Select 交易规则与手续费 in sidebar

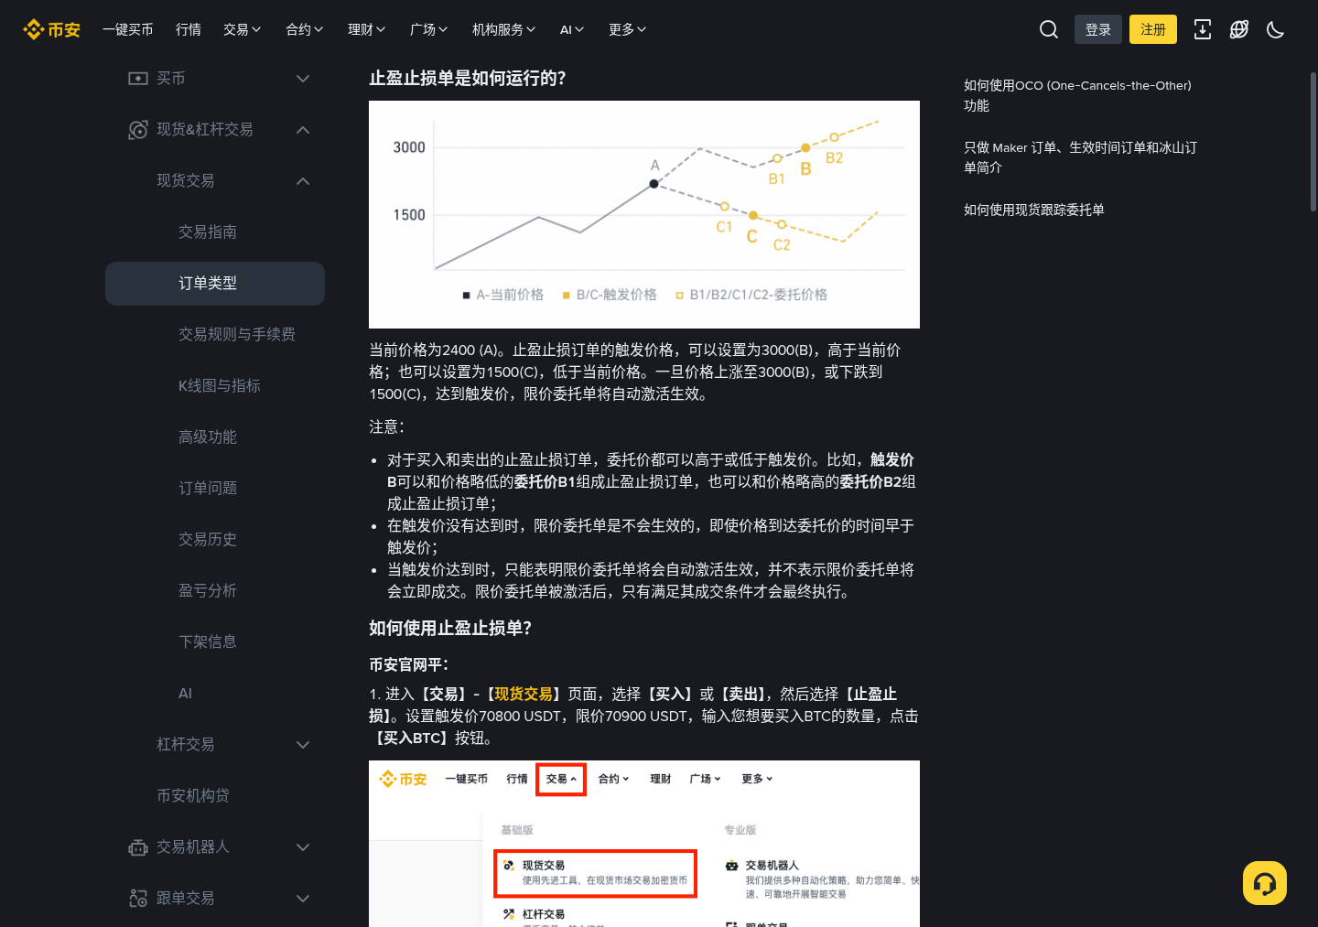pyautogui.click(x=237, y=335)
